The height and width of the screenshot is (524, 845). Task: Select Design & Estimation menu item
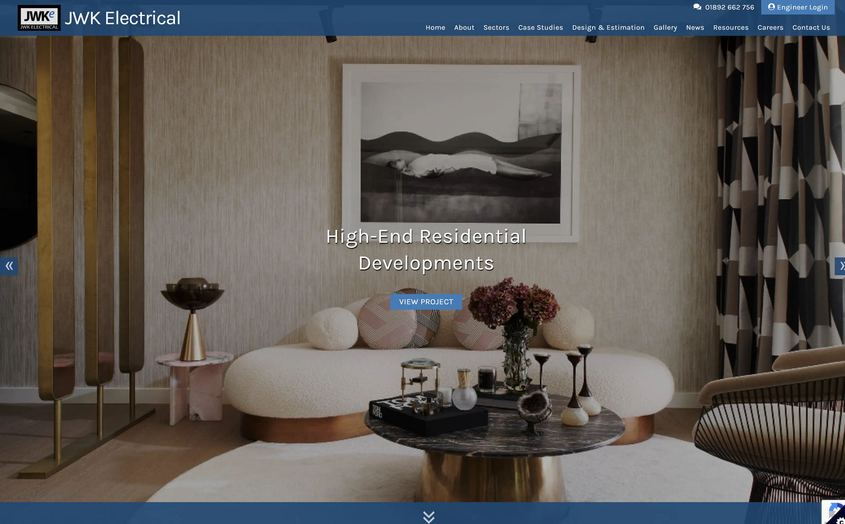click(x=608, y=28)
